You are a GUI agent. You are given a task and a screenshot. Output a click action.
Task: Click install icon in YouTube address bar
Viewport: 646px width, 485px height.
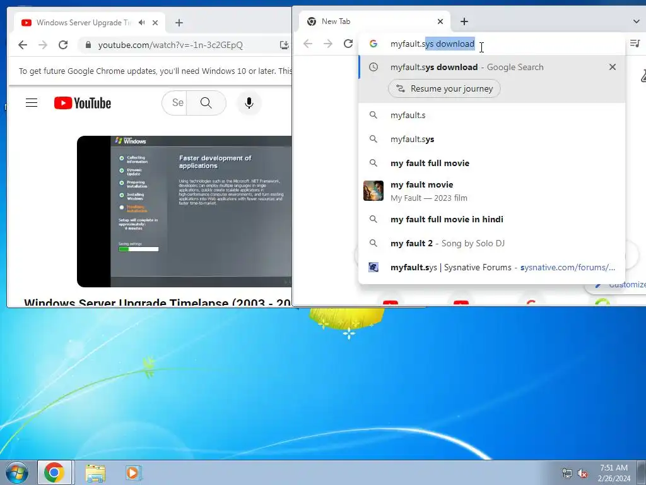(285, 45)
